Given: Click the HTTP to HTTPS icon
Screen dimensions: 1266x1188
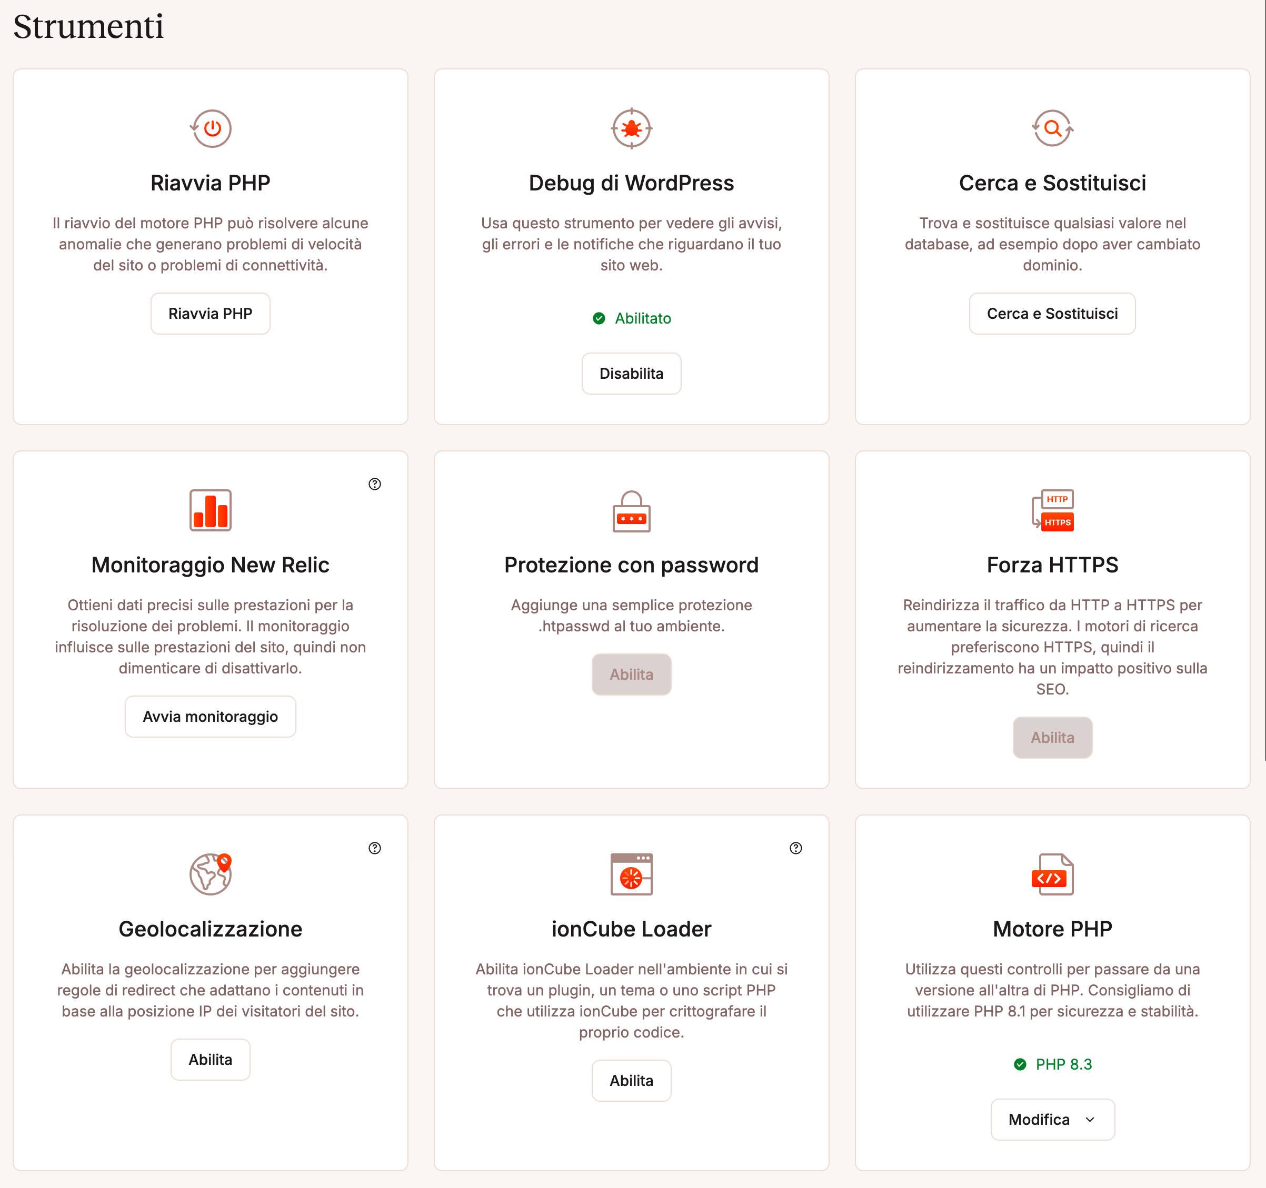Looking at the screenshot, I should click(x=1052, y=510).
